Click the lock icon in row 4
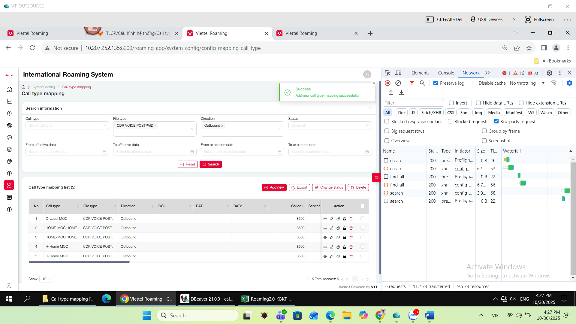 point(344,247)
